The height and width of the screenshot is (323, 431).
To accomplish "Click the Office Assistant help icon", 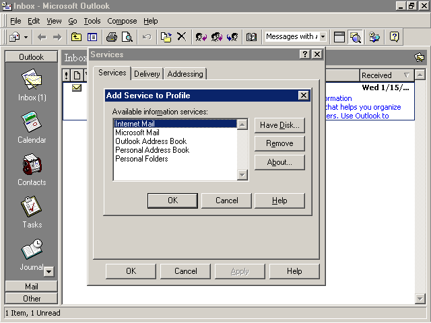I will click(395, 37).
